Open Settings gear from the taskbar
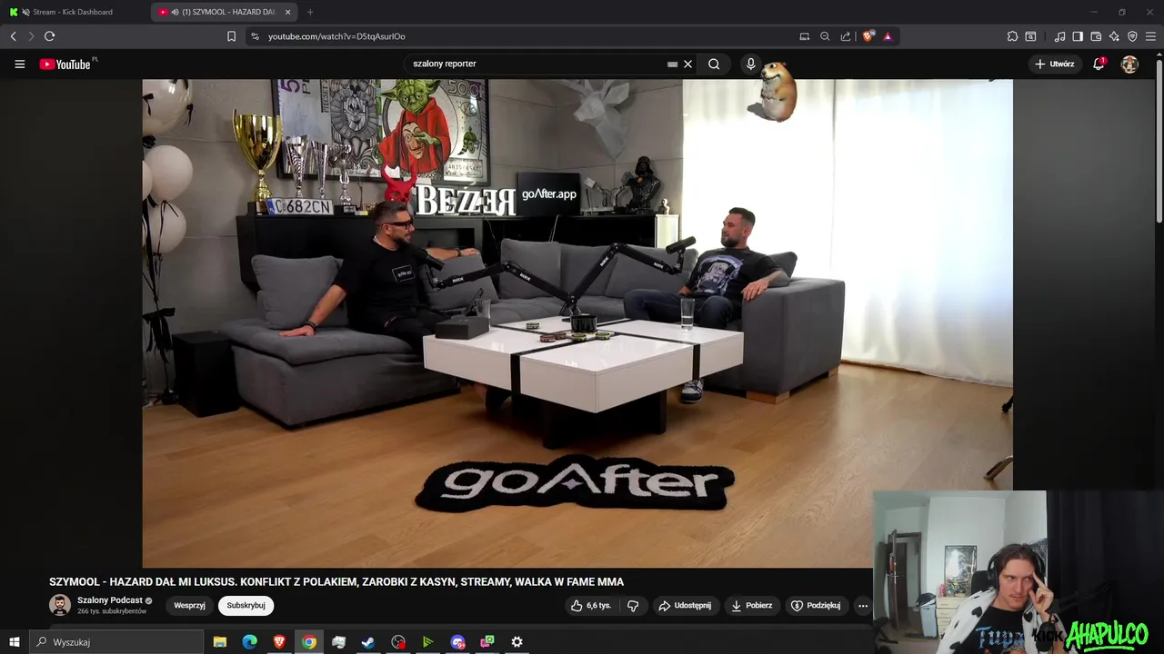The width and height of the screenshot is (1164, 654). [x=517, y=642]
